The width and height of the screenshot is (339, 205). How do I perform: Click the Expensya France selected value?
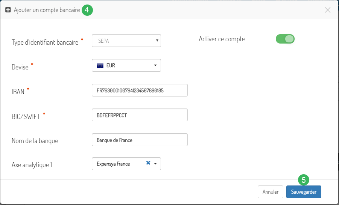point(113,164)
